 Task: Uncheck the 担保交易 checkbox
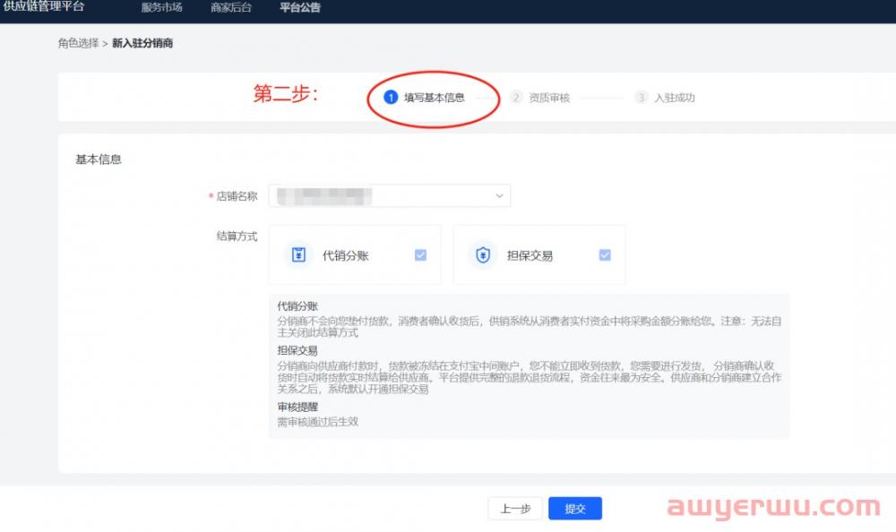click(x=605, y=255)
